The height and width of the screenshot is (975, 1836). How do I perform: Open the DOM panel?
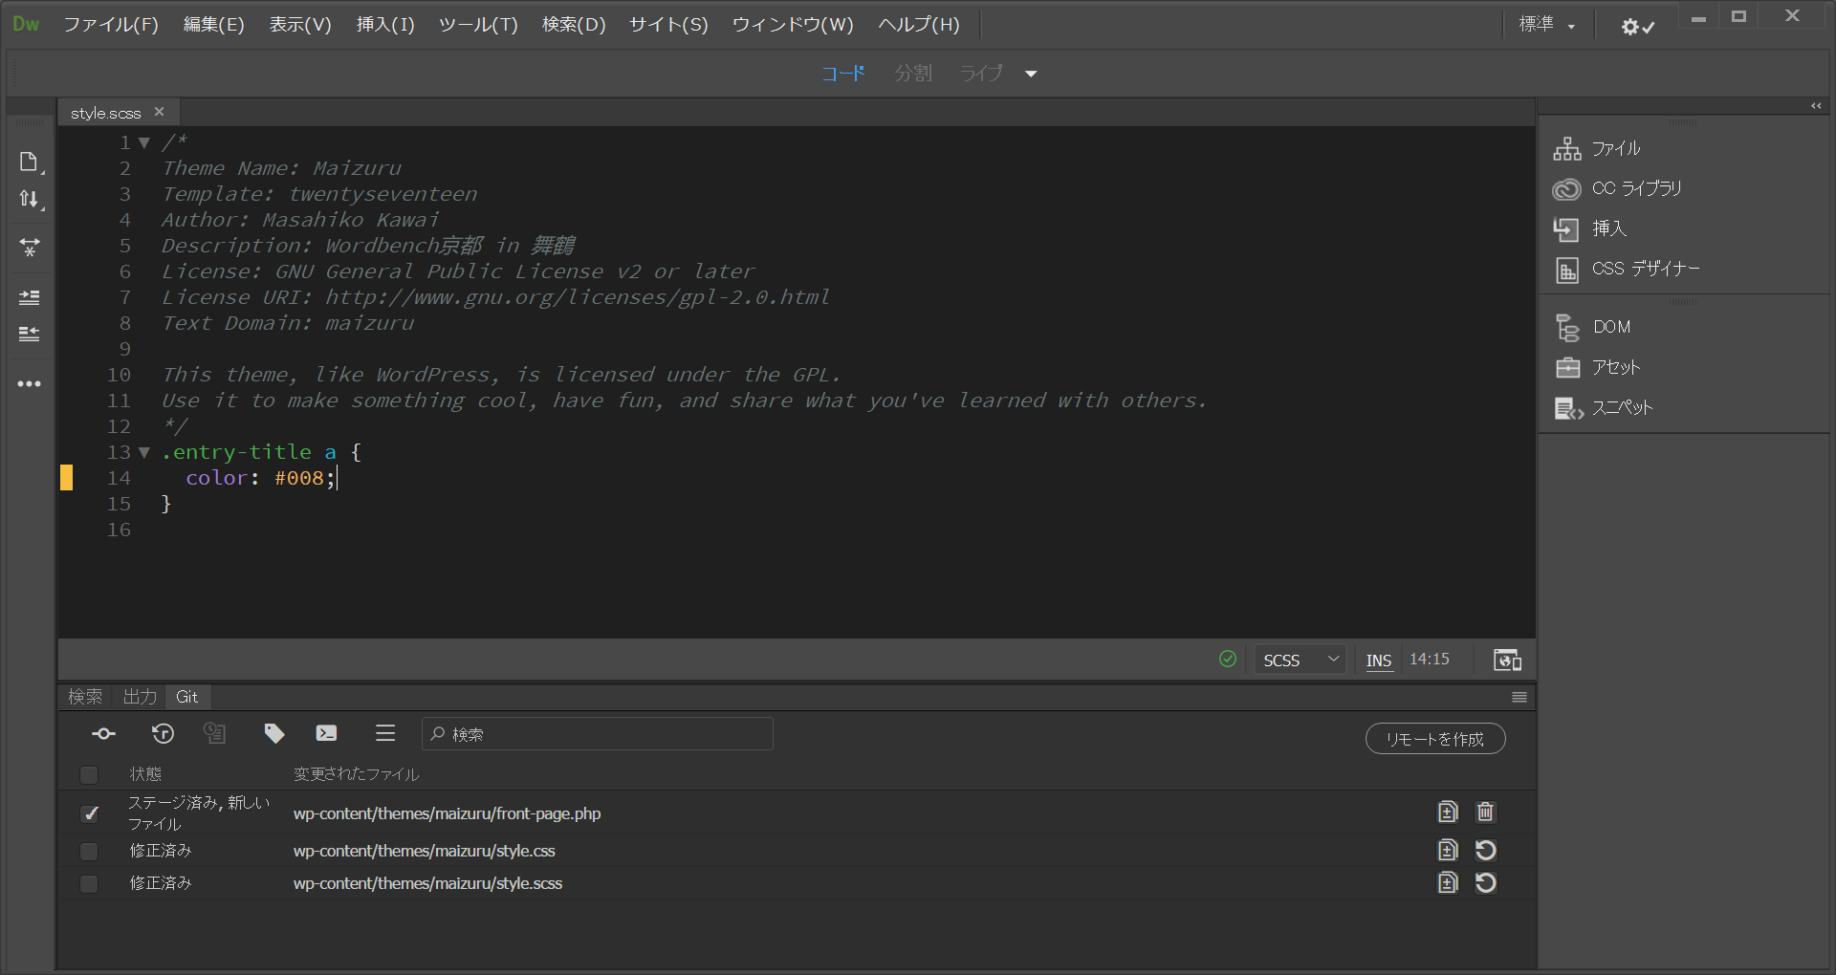click(x=1610, y=326)
